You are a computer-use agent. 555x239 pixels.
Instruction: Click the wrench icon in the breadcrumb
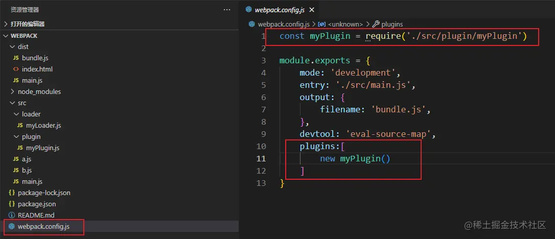tap(376, 24)
